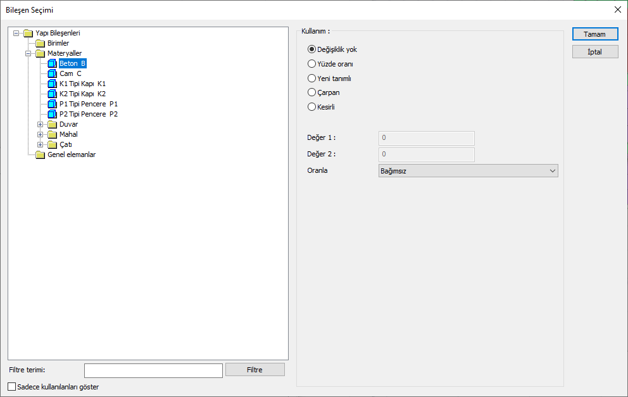Click the Cam C material cube icon
The width and height of the screenshot is (628, 397).
(52, 73)
